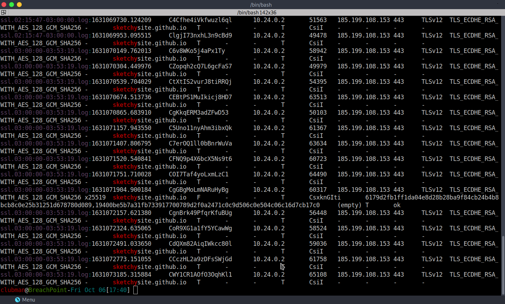Click timestamp 1631073185.315884
This screenshot has height=304, width=505.
[121, 275]
